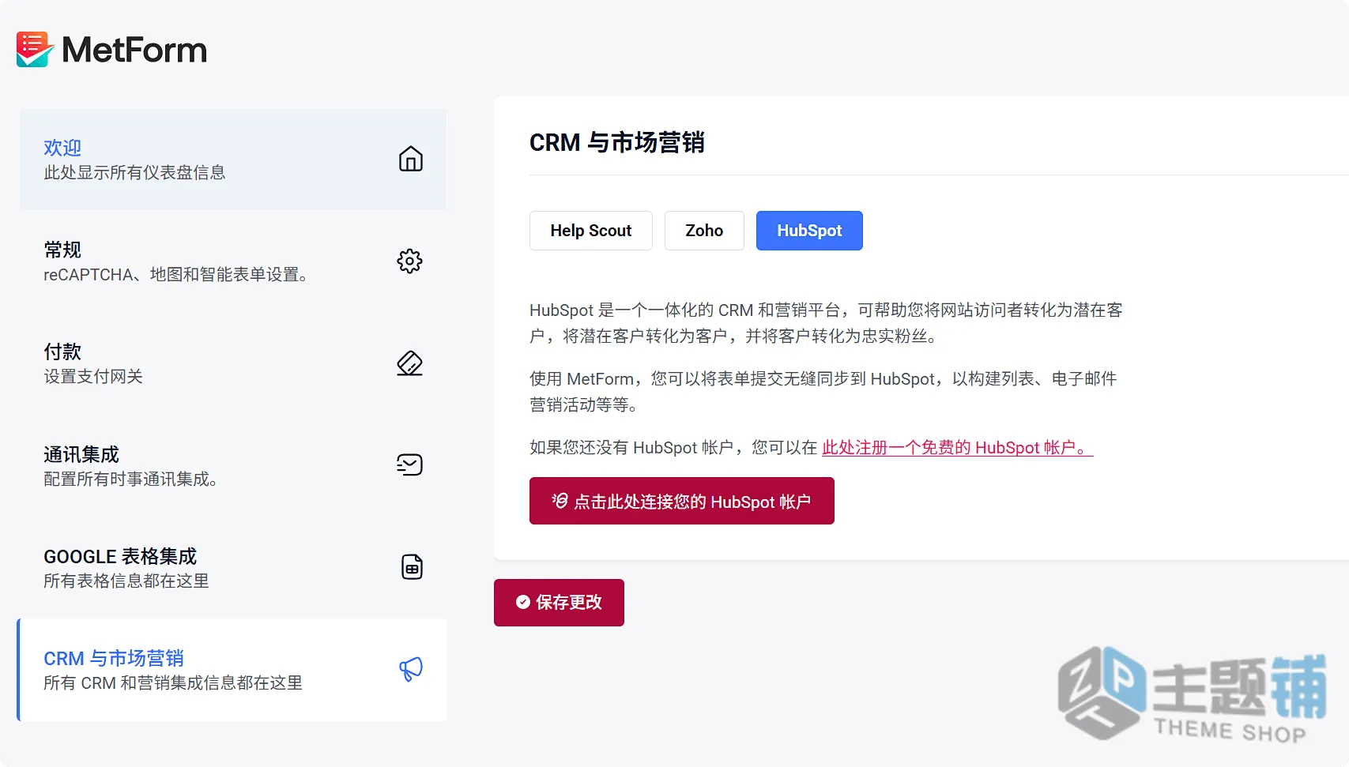Screen dimensions: 1349x767
Task: Click the MetForm wordmark text
Action: pyautogui.click(x=134, y=50)
